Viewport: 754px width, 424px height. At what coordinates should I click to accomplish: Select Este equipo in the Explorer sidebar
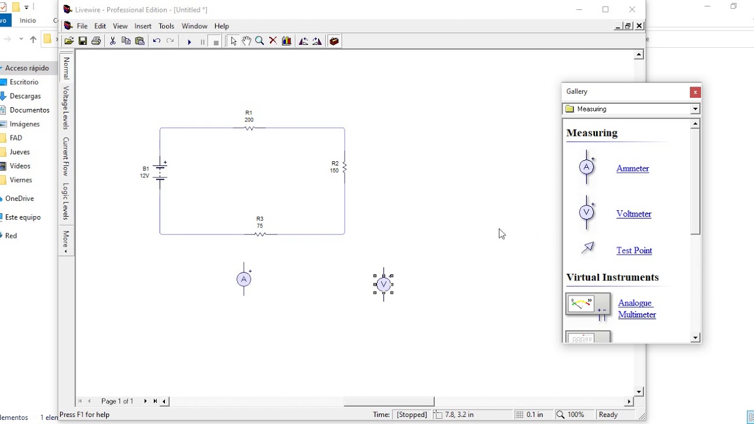click(x=22, y=217)
